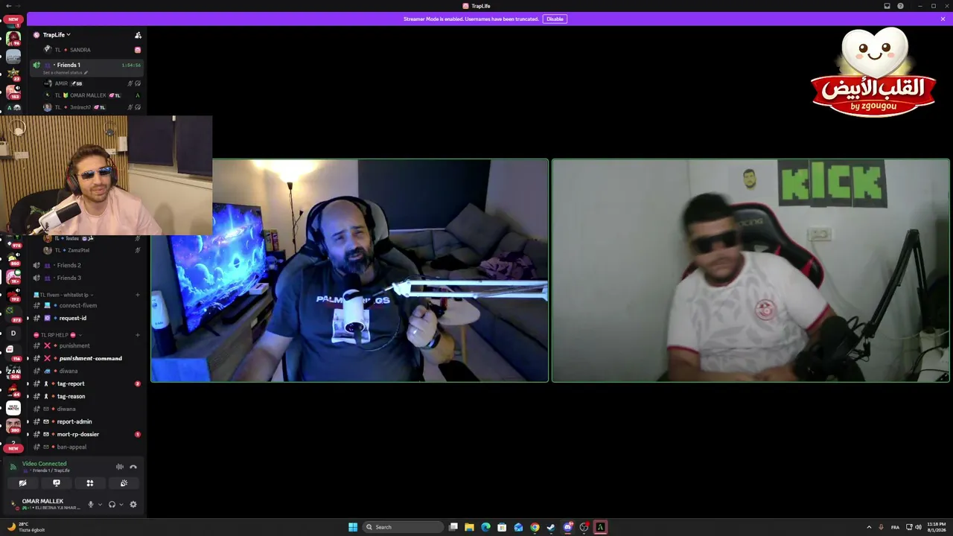Open the punishment-command channel

point(86,358)
